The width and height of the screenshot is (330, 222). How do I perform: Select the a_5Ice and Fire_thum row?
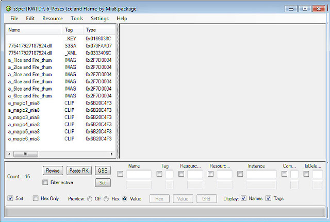tap(60, 89)
